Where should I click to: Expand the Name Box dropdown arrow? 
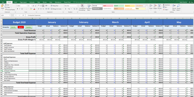click(x=10, y=15)
